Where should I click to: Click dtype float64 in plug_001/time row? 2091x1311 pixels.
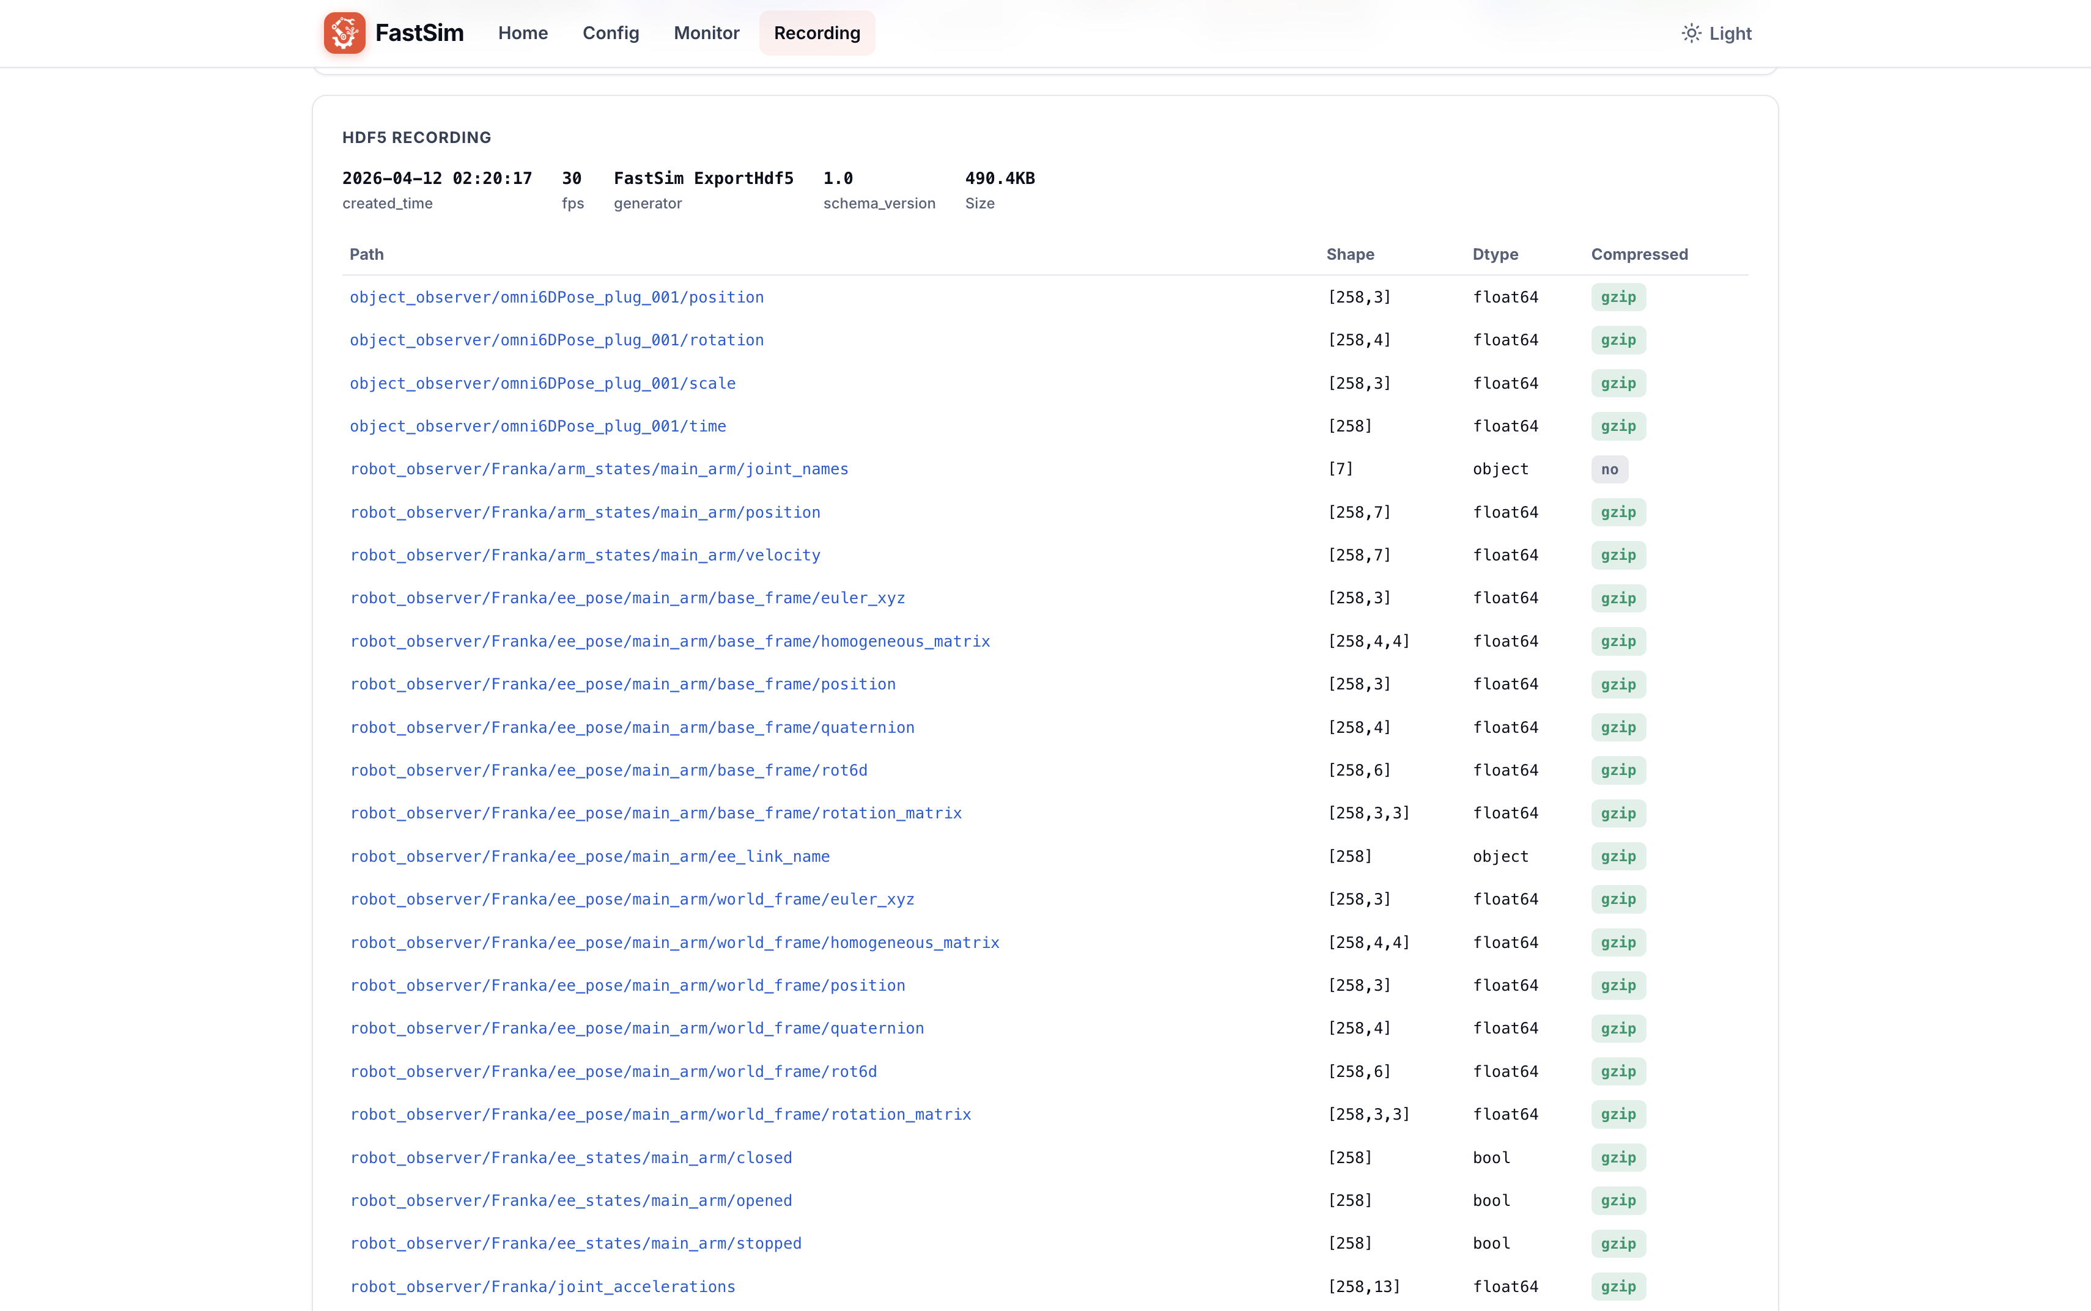[1506, 427]
